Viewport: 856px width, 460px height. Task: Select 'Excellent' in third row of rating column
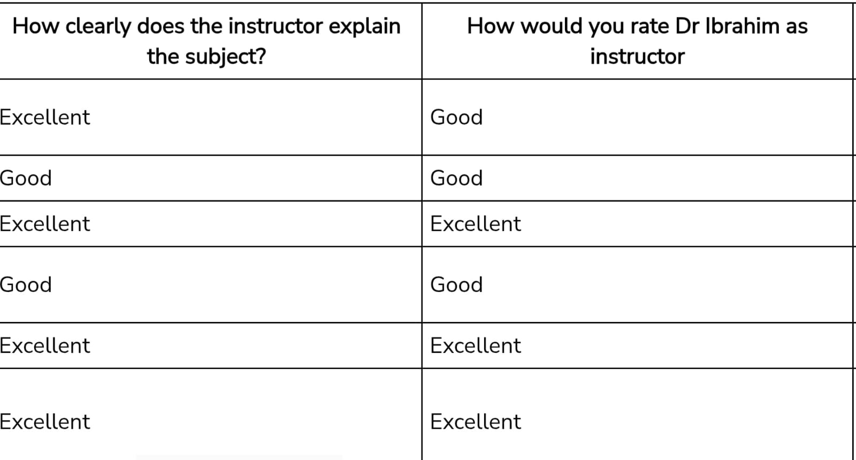click(475, 224)
